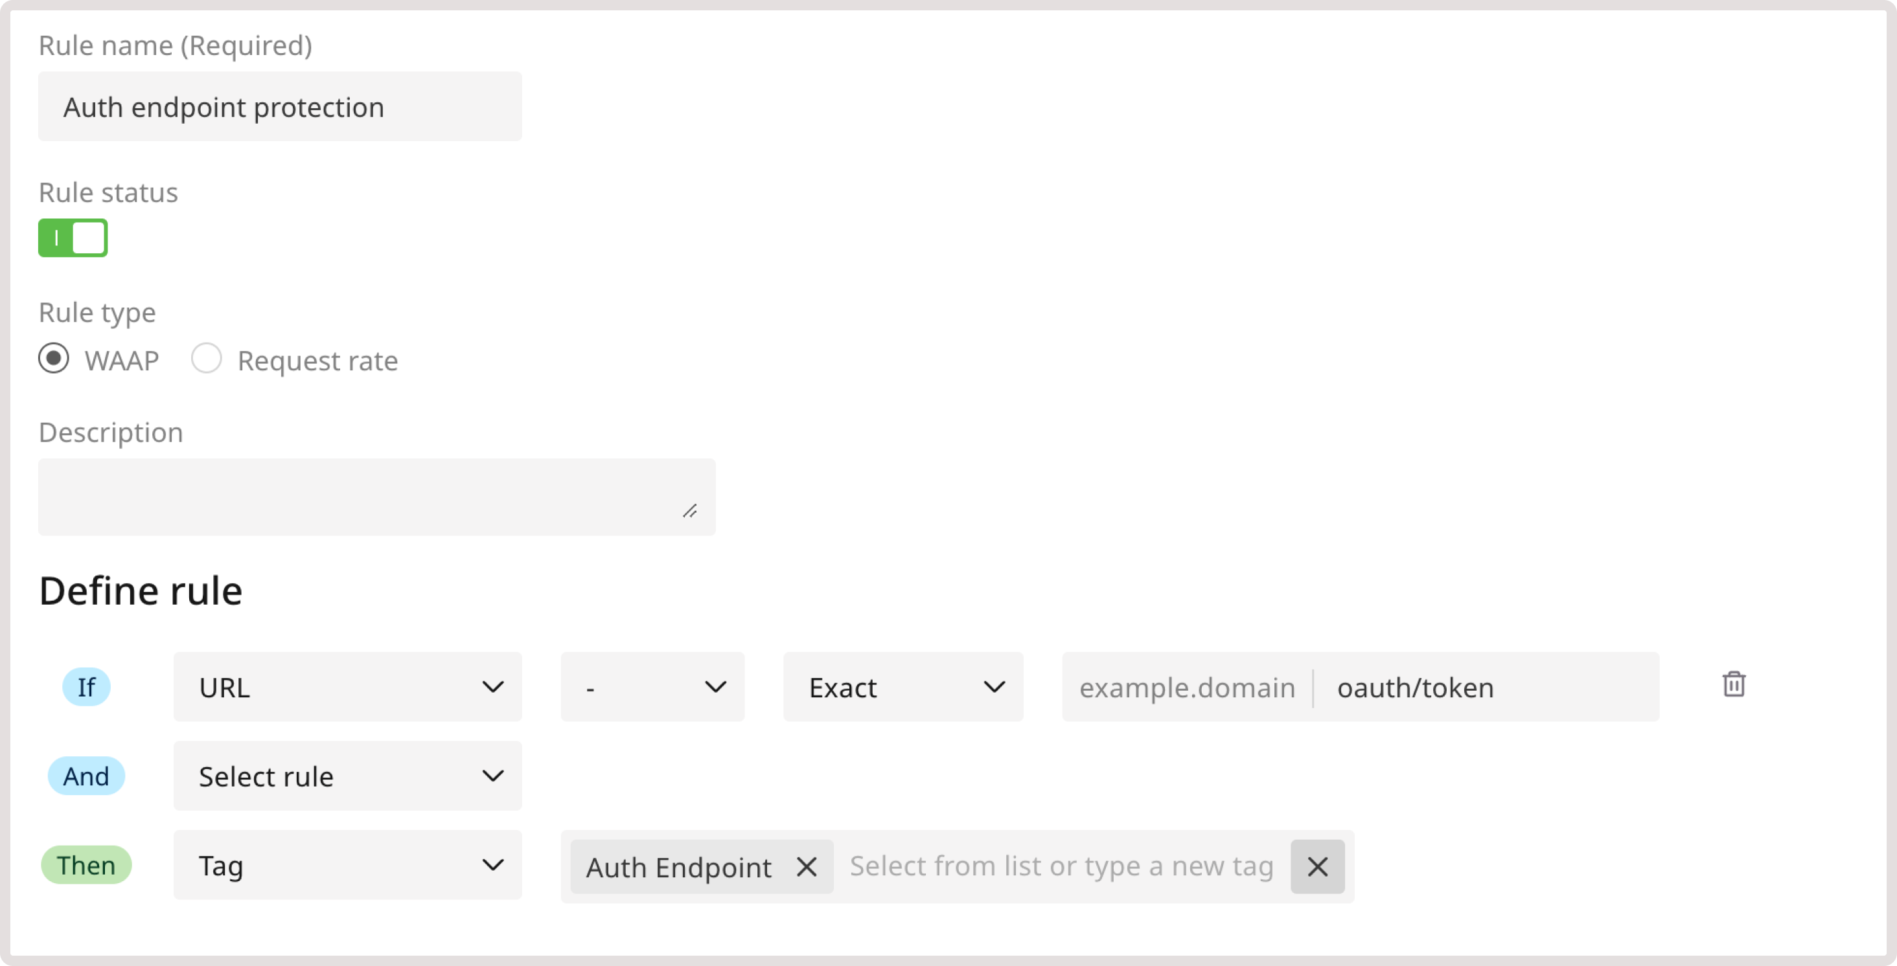1897x966 pixels.
Task: Type a new tag in the tag field
Action: click(1061, 867)
